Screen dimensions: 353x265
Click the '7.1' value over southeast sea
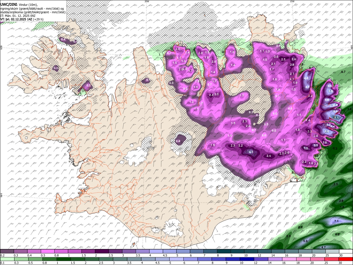[x=336, y=221]
